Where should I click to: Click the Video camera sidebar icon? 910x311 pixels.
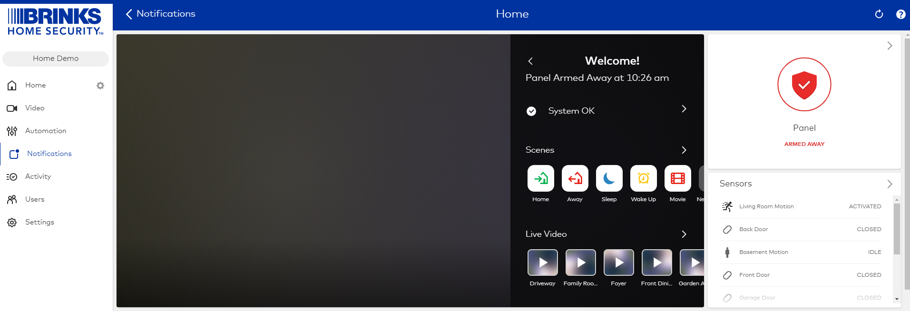tap(12, 108)
